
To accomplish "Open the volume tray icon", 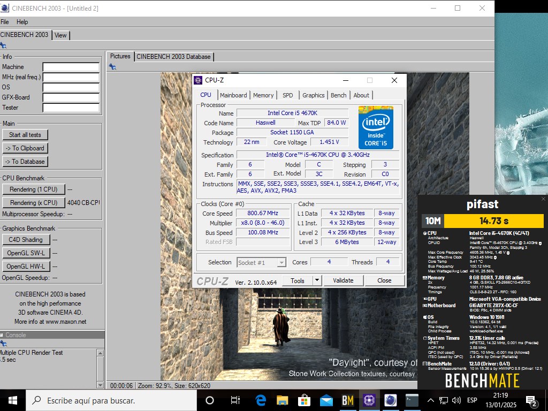I will point(456,400).
